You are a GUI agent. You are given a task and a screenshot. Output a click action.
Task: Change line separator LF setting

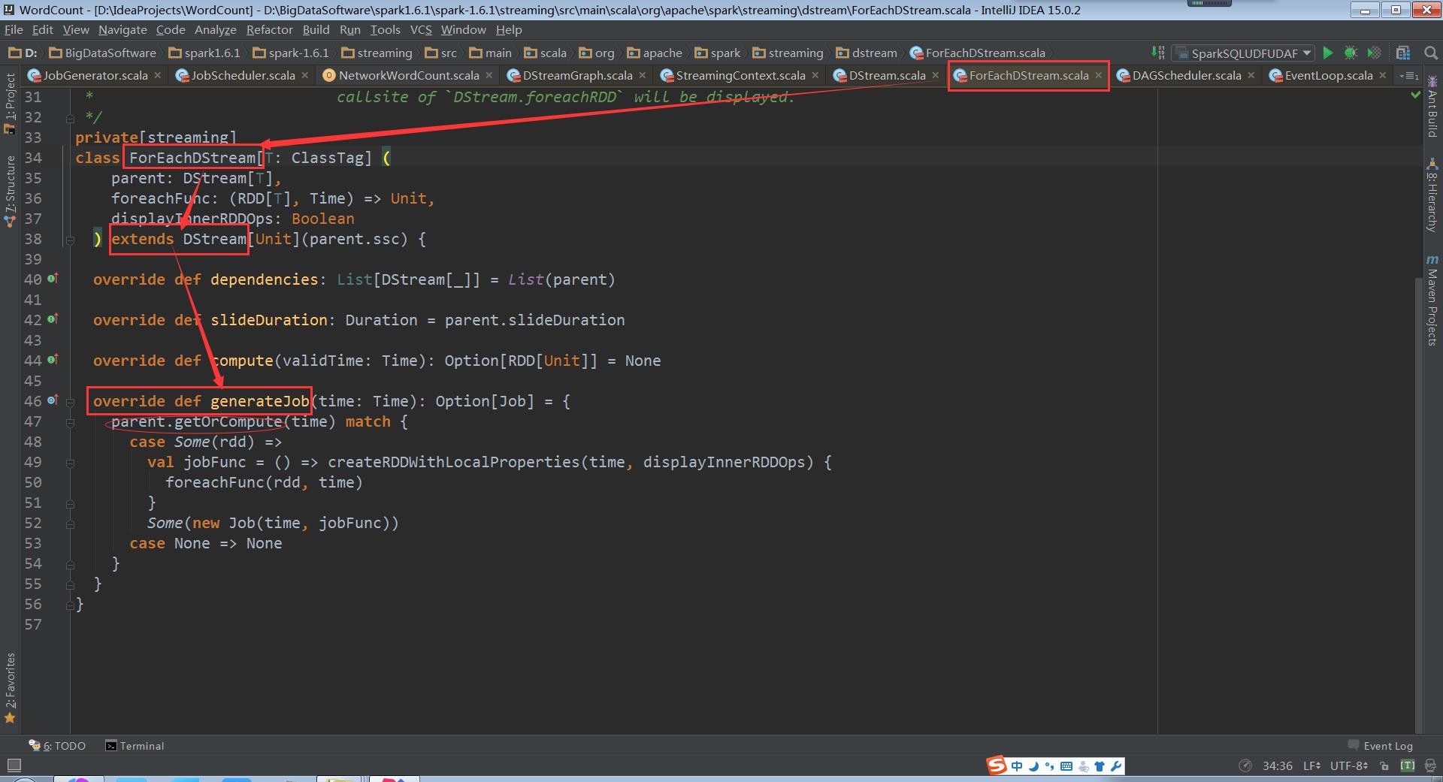point(1311,765)
